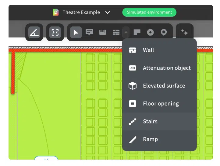This screenshot has width=220, height=166.
Task: Select the ruler measure tool
Action: tap(103, 32)
